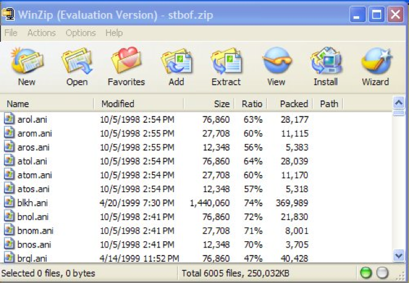This screenshot has height=283, width=409.
Task: Select the arol.ani file icon
Action: tap(9, 118)
